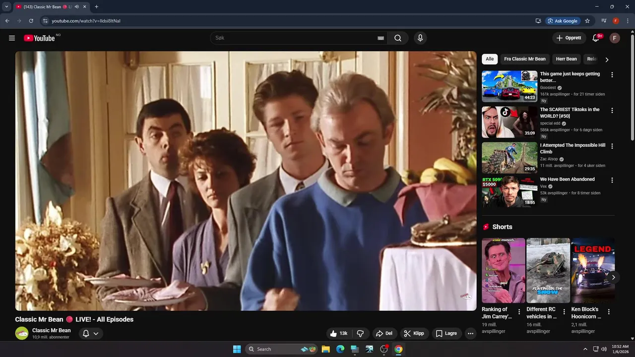Start voice search with the microphone
The height and width of the screenshot is (357, 635).
[x=420, y=38]
